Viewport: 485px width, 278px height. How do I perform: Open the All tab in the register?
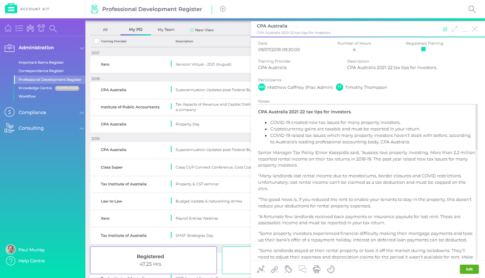coord(105,29)
